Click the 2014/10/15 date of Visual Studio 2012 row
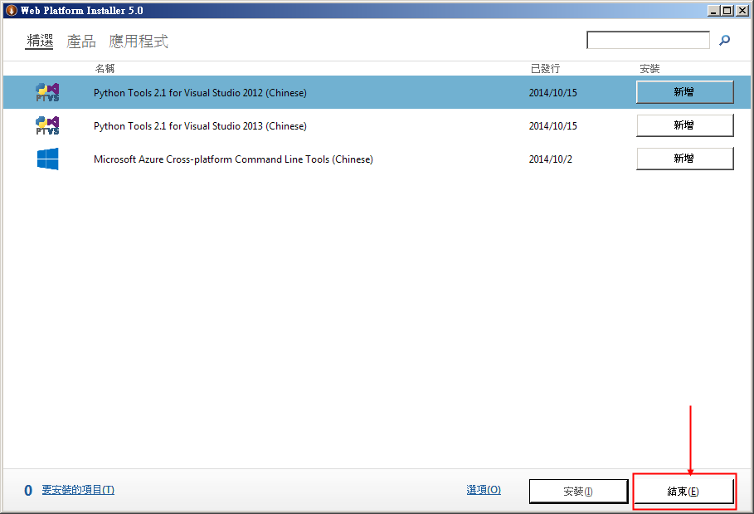 tap(553, 93)
